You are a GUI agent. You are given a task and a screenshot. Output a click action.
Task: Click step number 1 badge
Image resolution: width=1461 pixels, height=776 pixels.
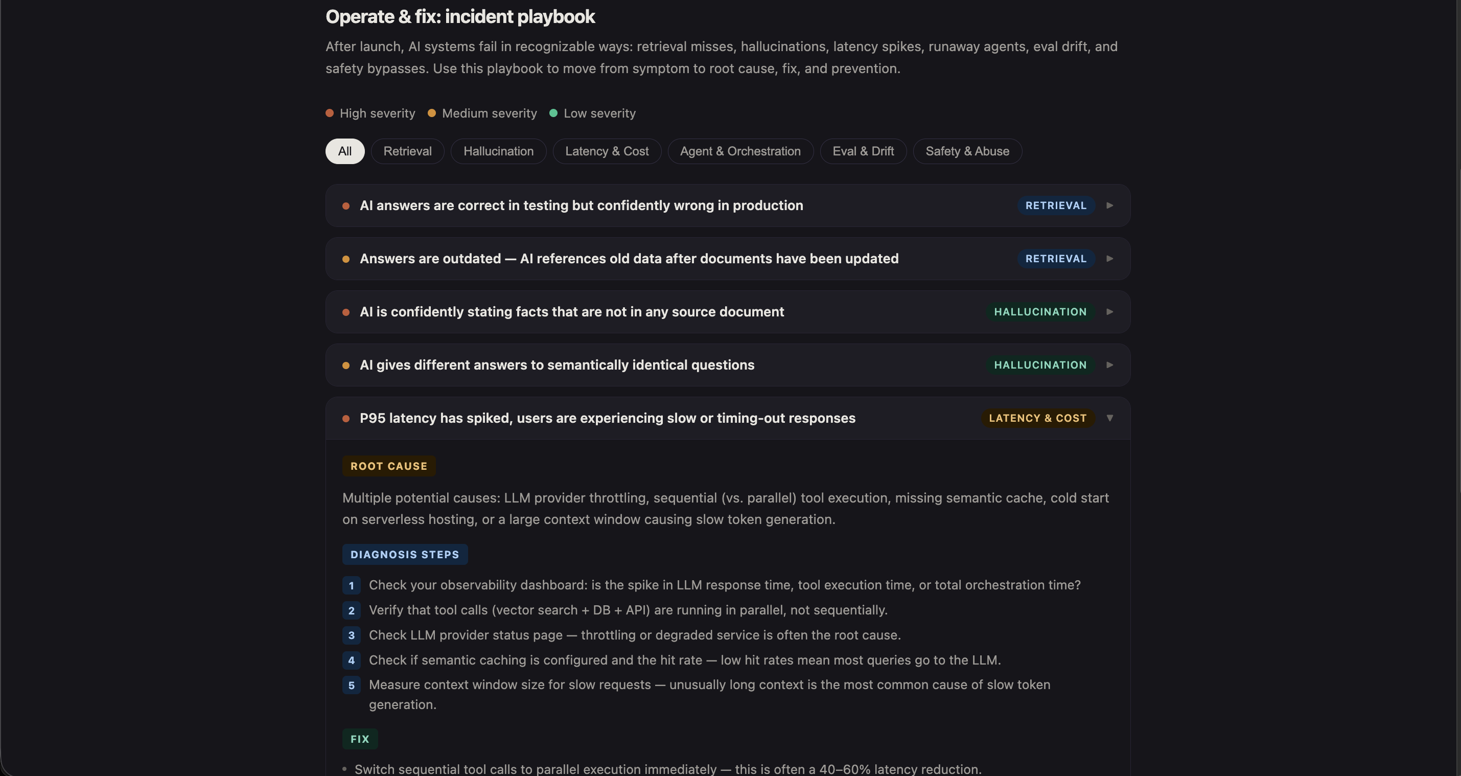tap(352, 585)
